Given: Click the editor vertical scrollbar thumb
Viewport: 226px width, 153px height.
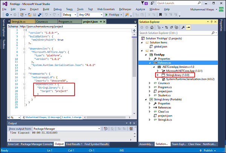Looking at the screenshot, I should point(134,57).
